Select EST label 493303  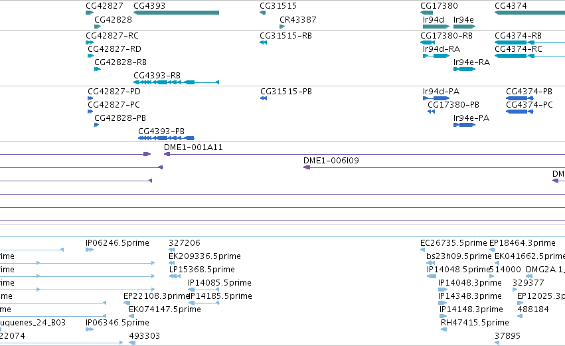coord(145,336)
